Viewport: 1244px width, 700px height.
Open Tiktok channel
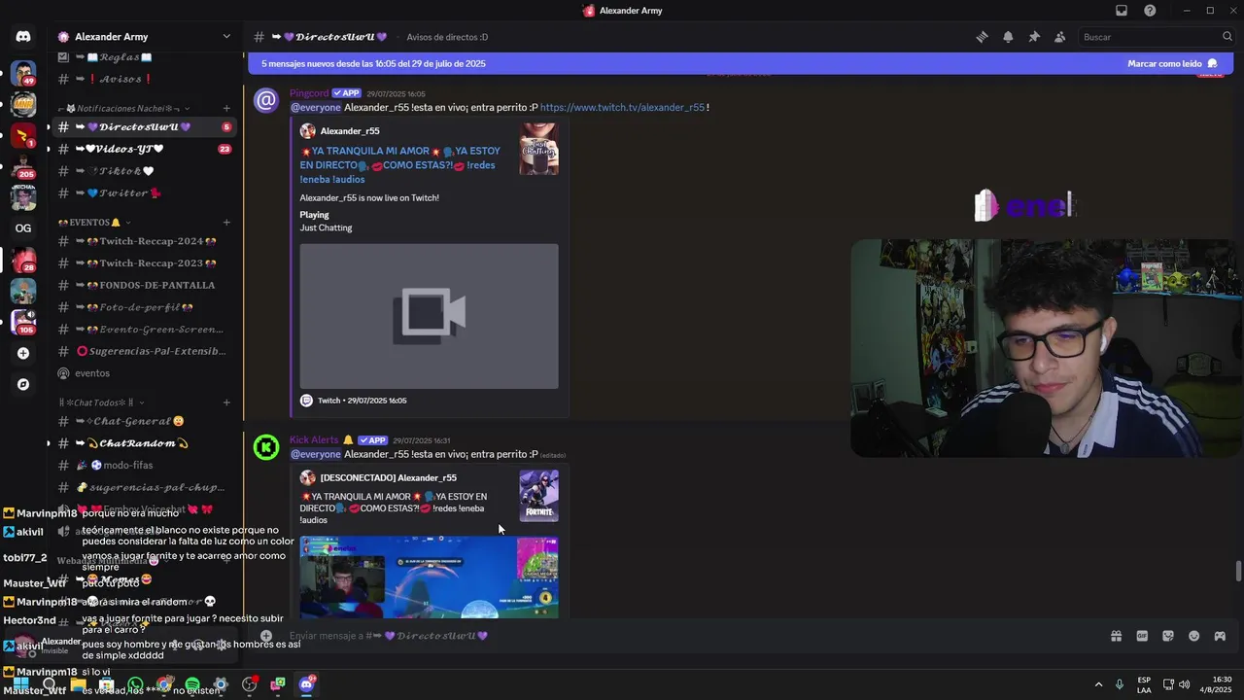coord(144,171)
